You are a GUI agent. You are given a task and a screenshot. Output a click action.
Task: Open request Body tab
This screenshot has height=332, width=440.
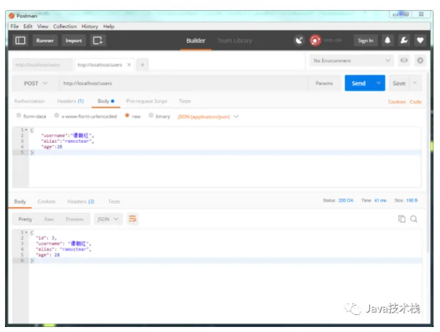tap(106, 101)
